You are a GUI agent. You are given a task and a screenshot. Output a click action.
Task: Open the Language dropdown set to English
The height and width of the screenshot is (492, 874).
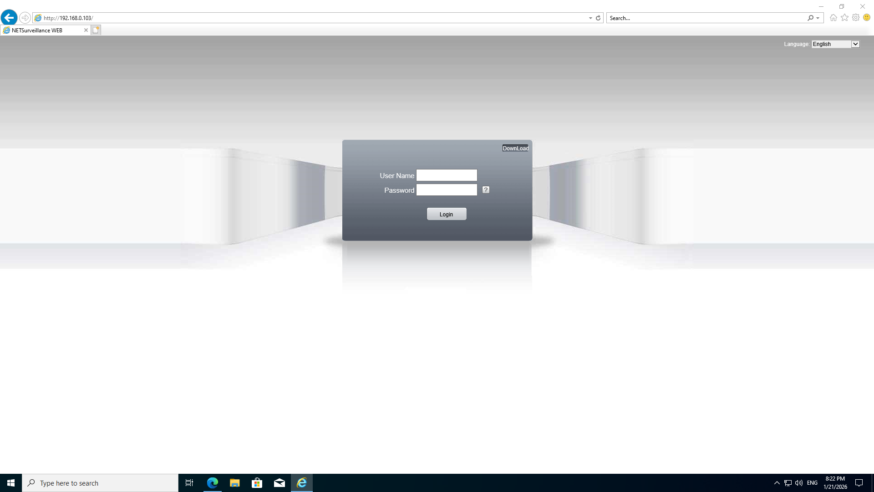tap(836, 44)
